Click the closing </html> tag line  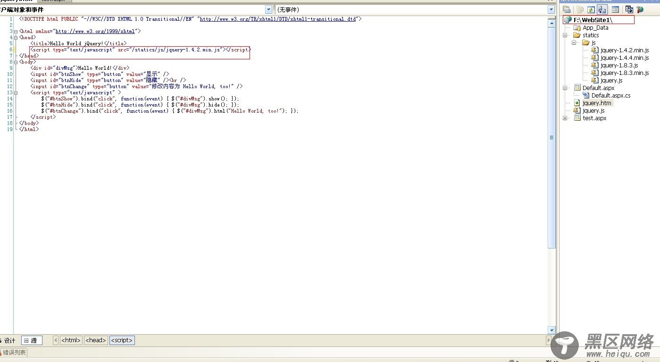click(x=29, y=129)
